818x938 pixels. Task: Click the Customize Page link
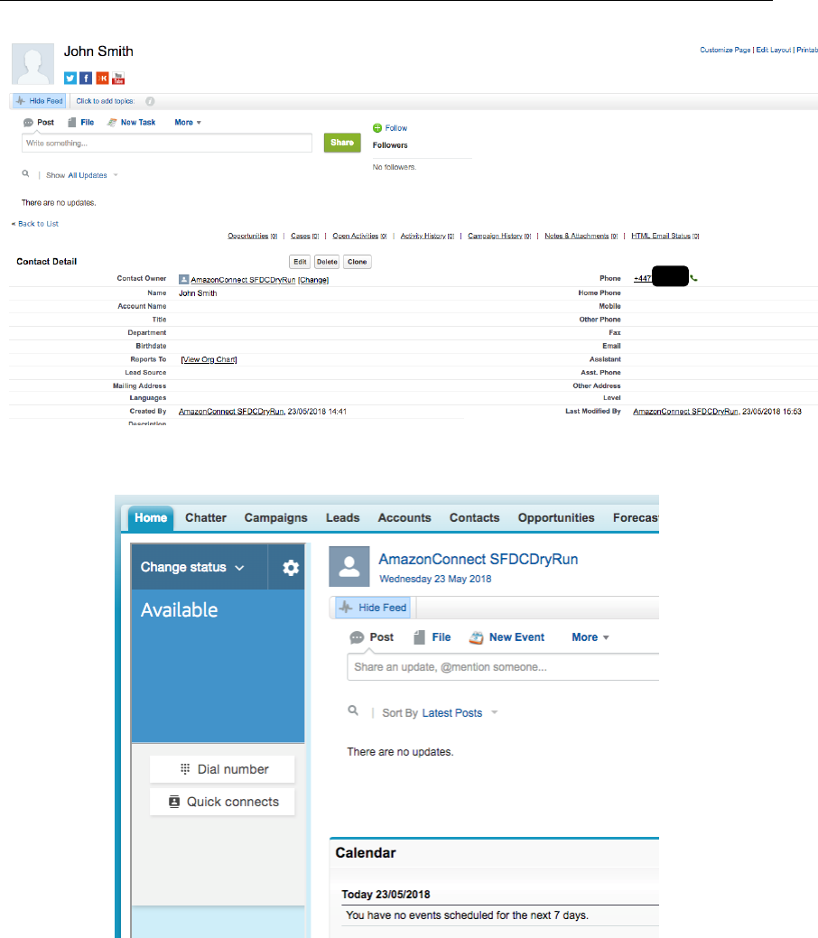[725, 51]
